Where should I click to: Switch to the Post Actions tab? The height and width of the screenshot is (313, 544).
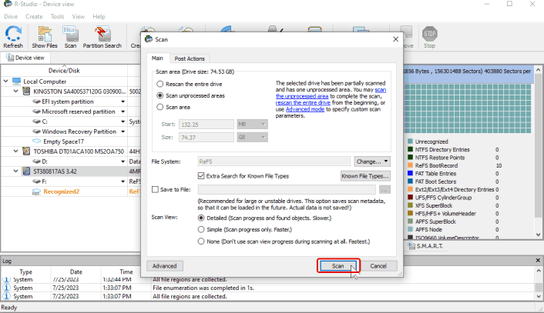190,58
